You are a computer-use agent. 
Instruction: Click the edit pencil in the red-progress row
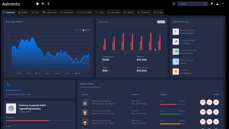(209, 102)
